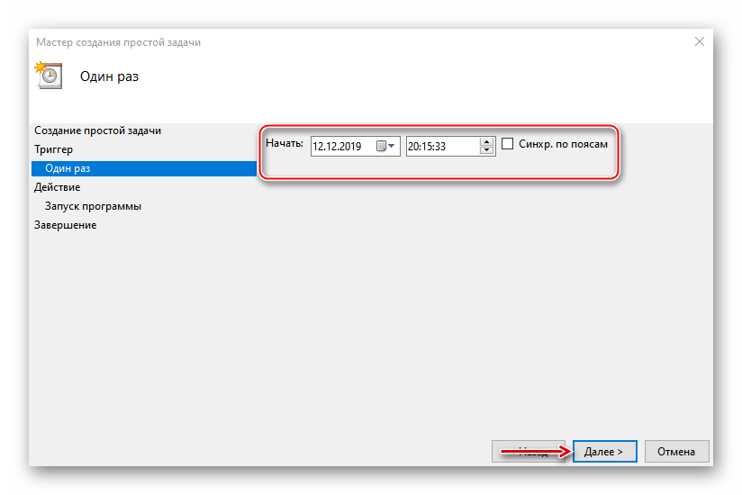The height and width of the screenshot is (495, 742).
Task: Click the seconds part of time field
Action: (x=441, y=146)
